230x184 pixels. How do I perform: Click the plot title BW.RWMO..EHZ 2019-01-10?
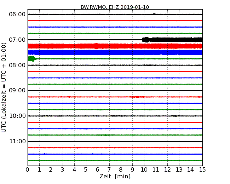[x=115, y=7]
